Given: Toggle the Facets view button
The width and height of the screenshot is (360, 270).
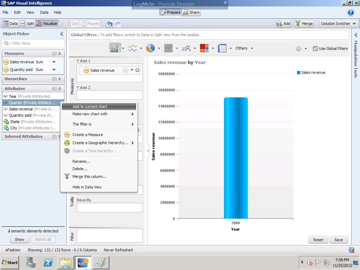Looking at the screenshot, I should 90,24.
